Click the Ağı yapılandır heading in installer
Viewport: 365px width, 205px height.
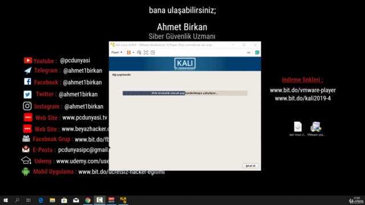pyautogui.click(x=121, y=75)
